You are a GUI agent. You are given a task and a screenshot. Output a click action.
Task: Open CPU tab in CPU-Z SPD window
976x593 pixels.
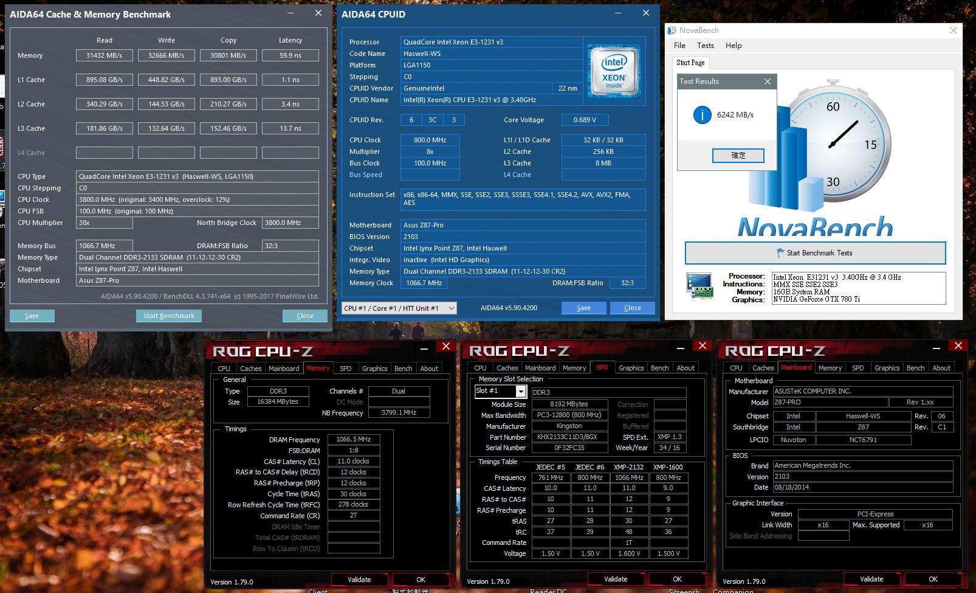(480, 368)
